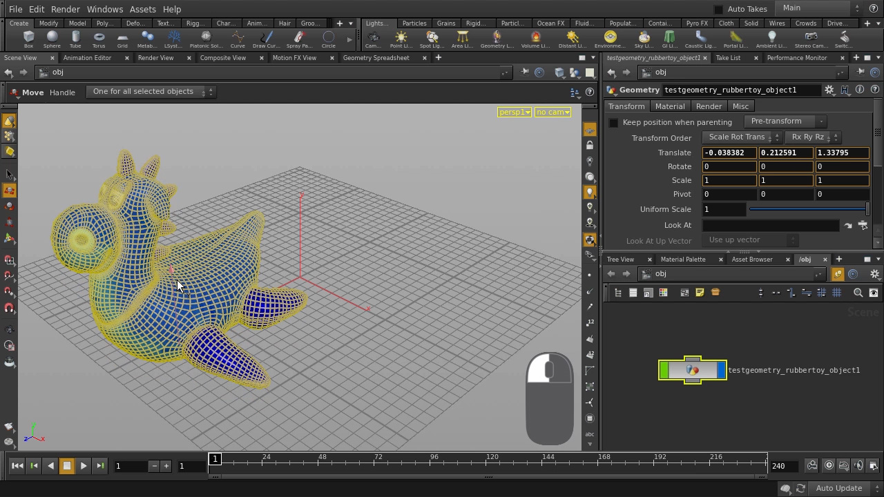The height and width of the screenshot is (497, 884).
Task: Activate the network editor search tool
Action: 858,292
